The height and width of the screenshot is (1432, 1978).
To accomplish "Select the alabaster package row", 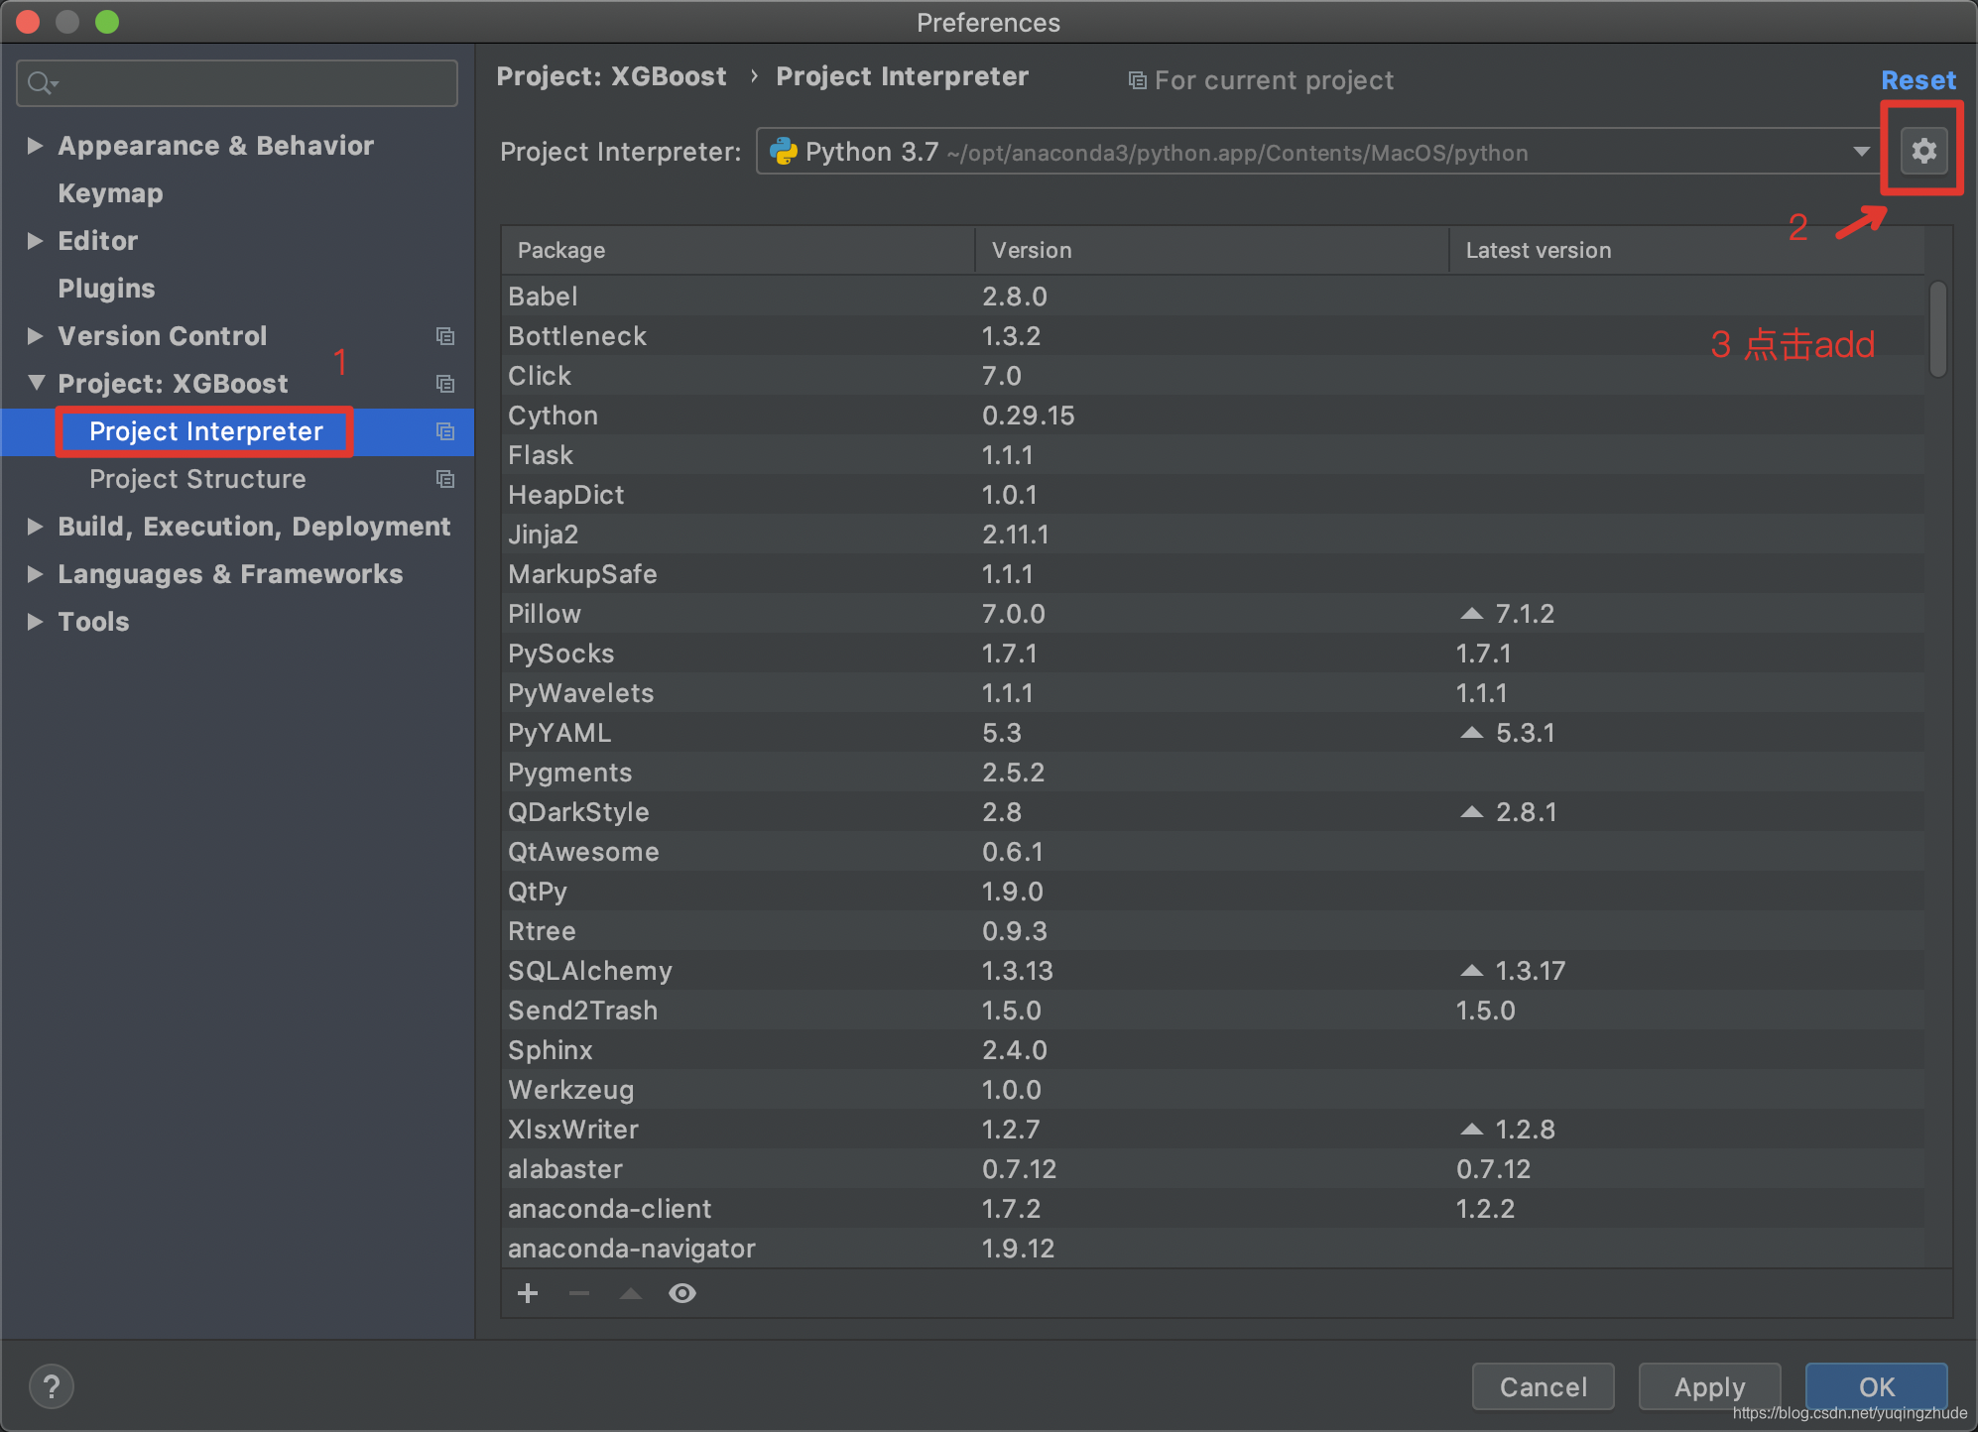I will [1212, 1169].
